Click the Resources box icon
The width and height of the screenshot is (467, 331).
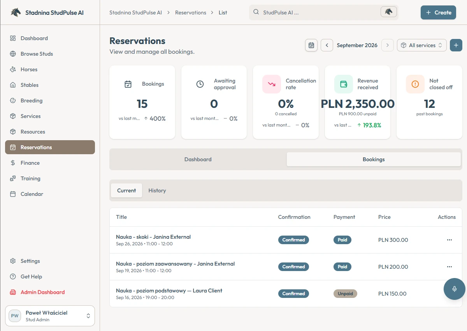click(13, 132)
